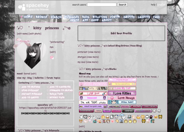Click the Miku fan blinkie
Viewport: 184px width, 132px height.
(x=122, y=102)
